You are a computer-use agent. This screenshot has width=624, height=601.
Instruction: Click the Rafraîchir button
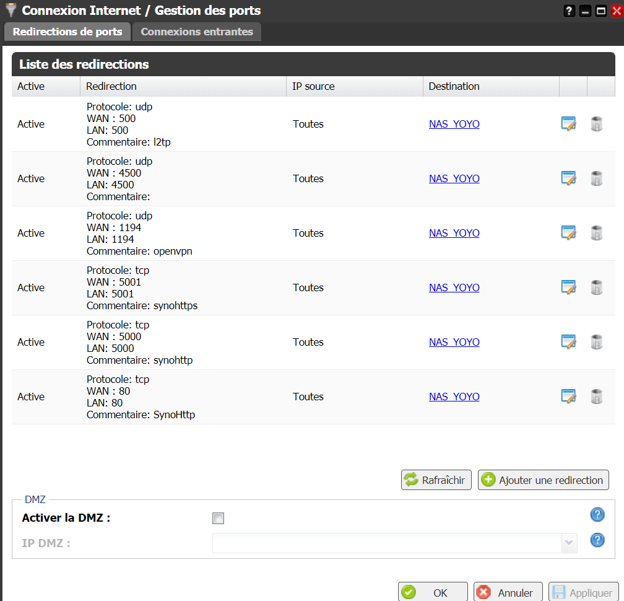coord(436,480)
